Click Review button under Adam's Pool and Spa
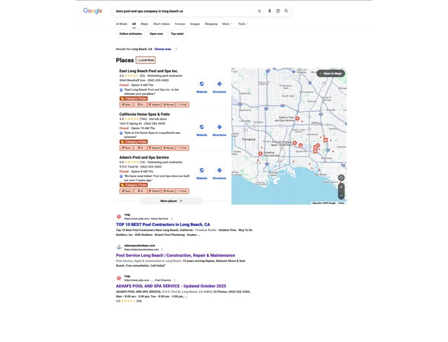The height and width of the screenshot is (342, 448). point(168,191)
